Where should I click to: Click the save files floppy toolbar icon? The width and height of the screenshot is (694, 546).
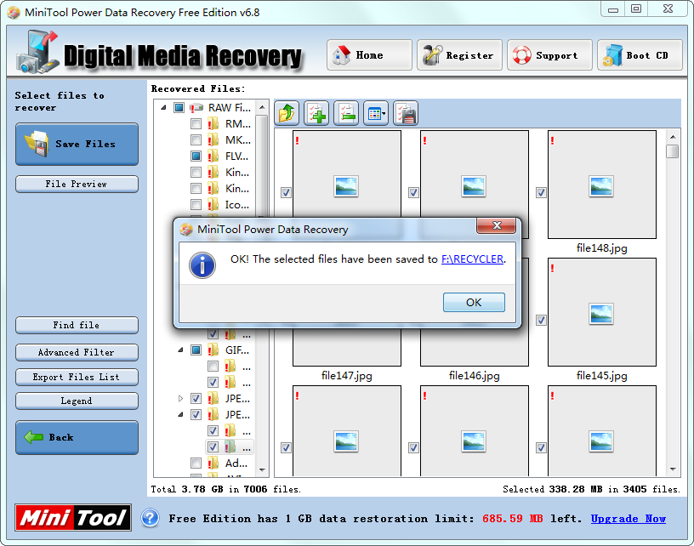click(406, 113)
